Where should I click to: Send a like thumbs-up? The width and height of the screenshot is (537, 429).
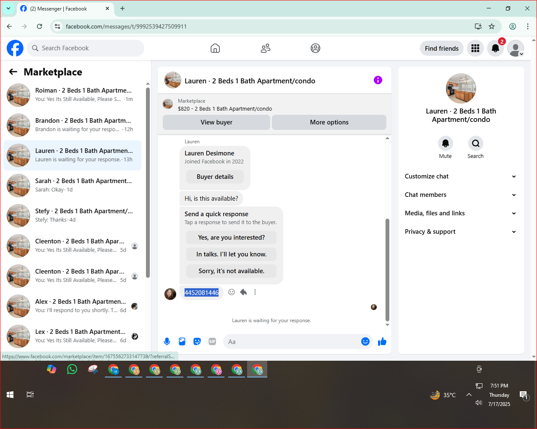coord(382,341)
